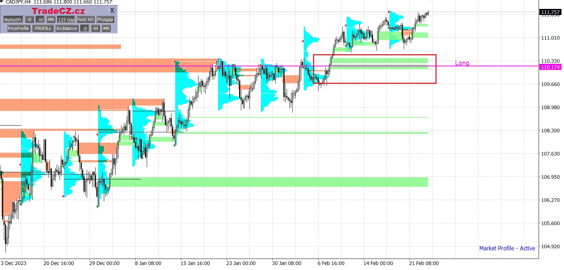Viewport: 564px width, 270px height.
Task: Toggle -MN in the Ini.Balance row
Action: coord(106,29)
